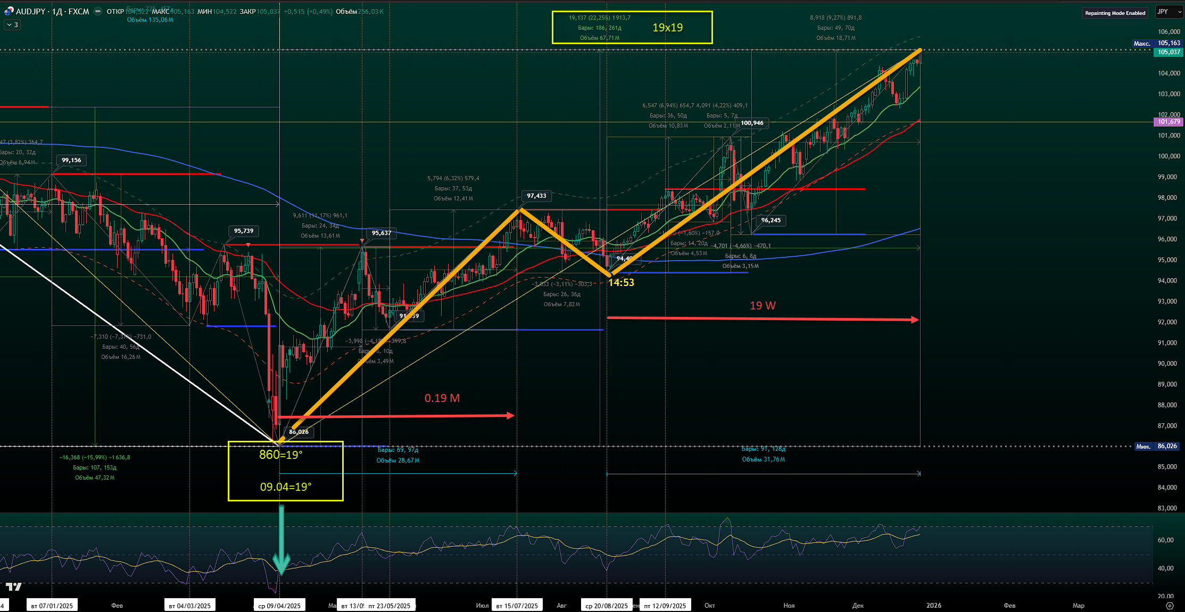Click the Repainting Mode Enabled label
This screenshot has width=1185, height=612.
coord(1115,13)
